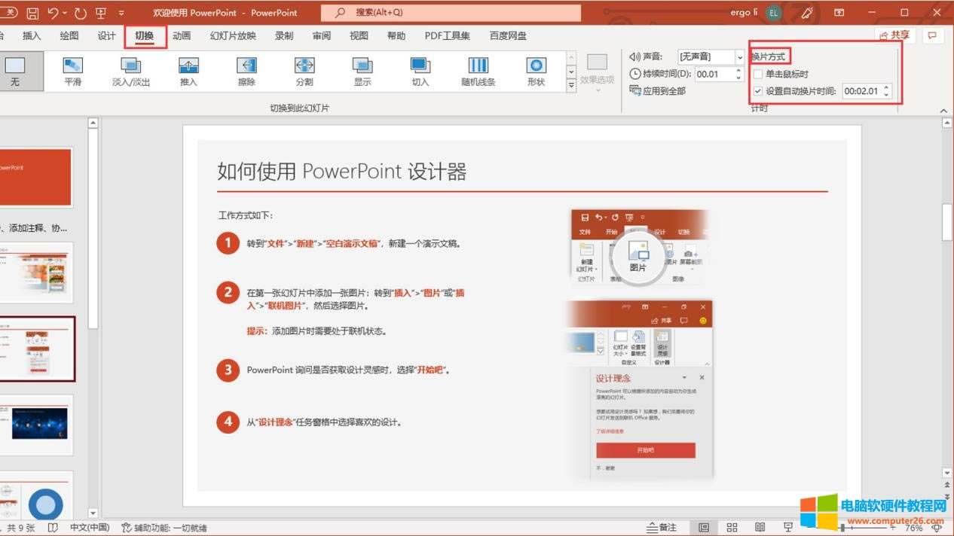Viewport: 954px width, 536px height.
Task: Choose the 推入 (Push) transition
Action: [x=188, y=72]
